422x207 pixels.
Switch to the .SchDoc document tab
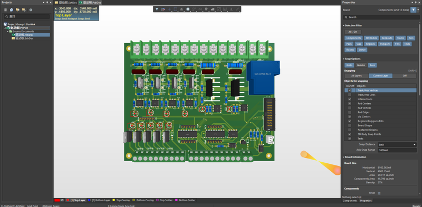point(66,3)
